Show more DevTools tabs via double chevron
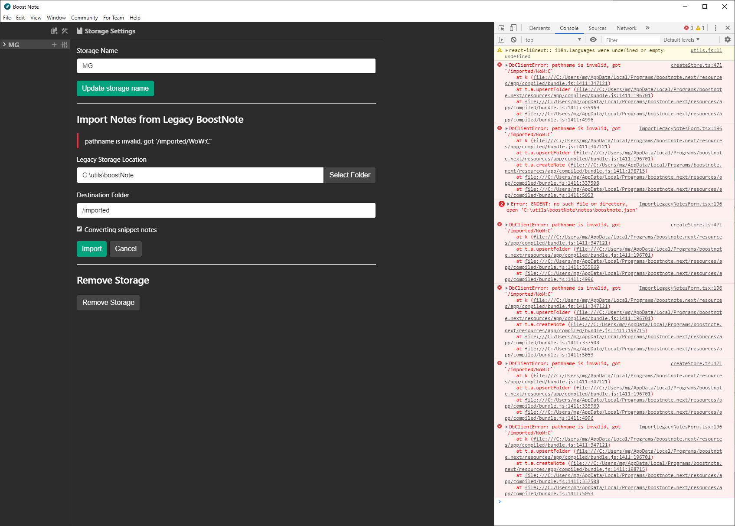 tap(647, 28)
